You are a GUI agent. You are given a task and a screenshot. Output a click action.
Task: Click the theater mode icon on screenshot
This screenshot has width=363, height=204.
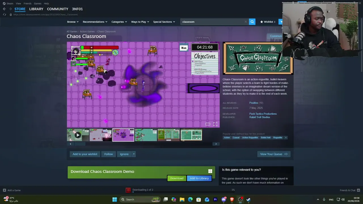208,124
